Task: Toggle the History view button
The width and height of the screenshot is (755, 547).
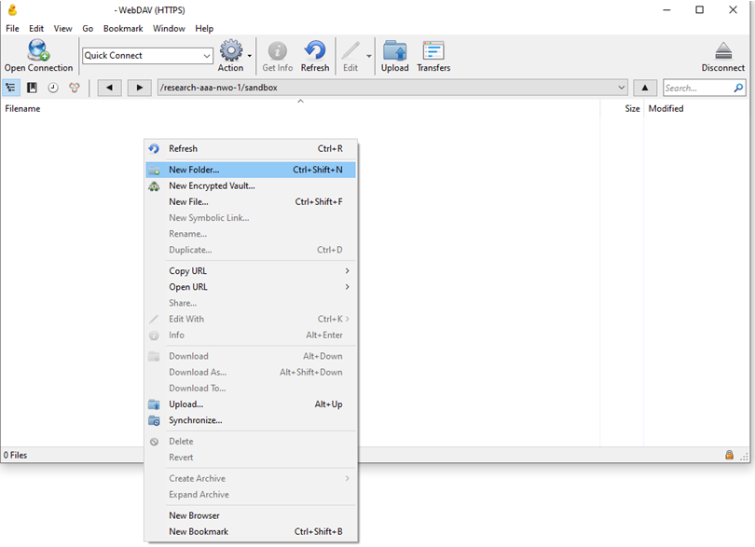Action: 53,88
